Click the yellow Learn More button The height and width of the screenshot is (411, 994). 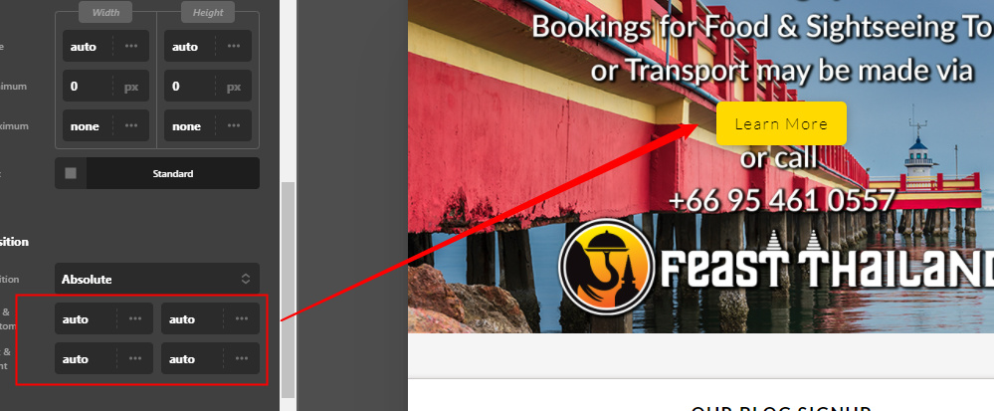click(781, 123)
